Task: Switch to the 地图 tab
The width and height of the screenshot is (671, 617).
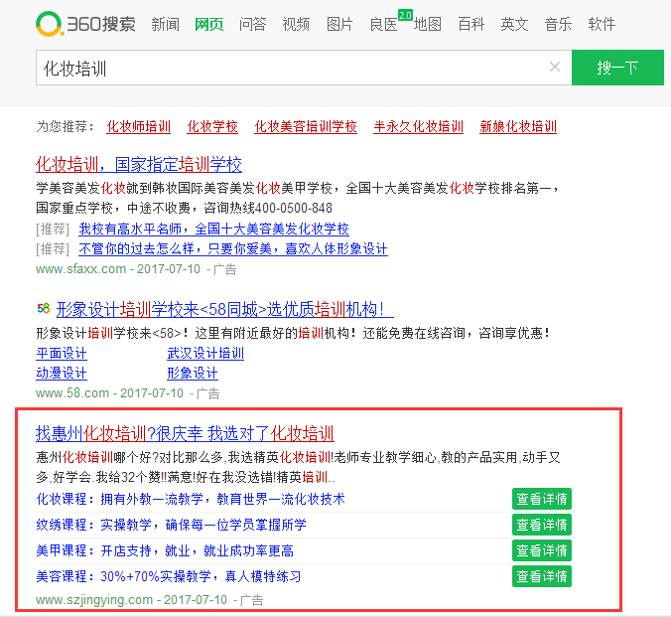Action: click(428, 24)
